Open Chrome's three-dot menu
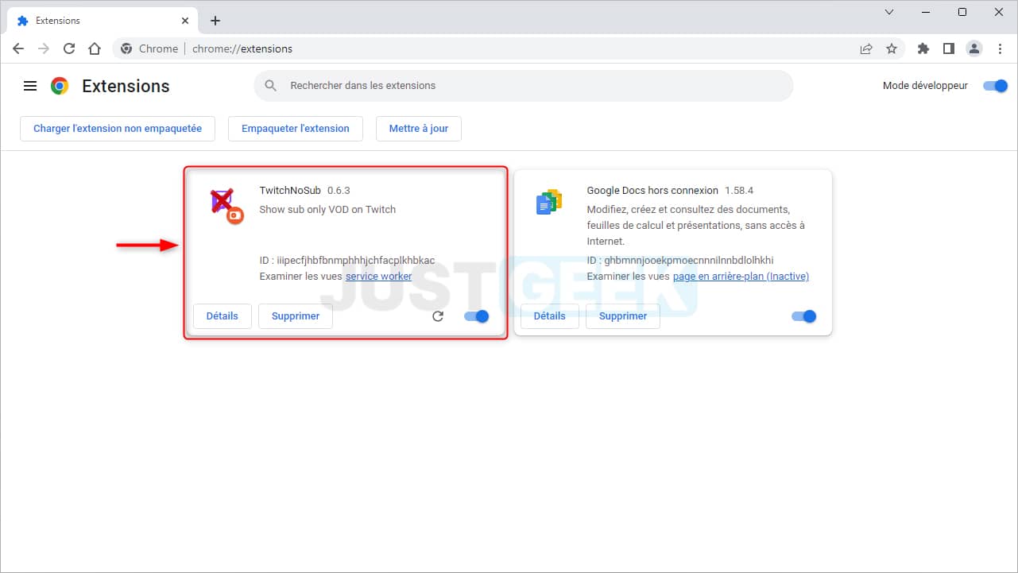 1000,48
